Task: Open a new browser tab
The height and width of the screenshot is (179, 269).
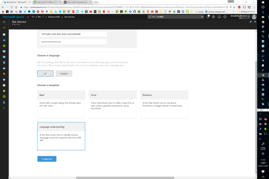Action: click(x=96, y=2)
